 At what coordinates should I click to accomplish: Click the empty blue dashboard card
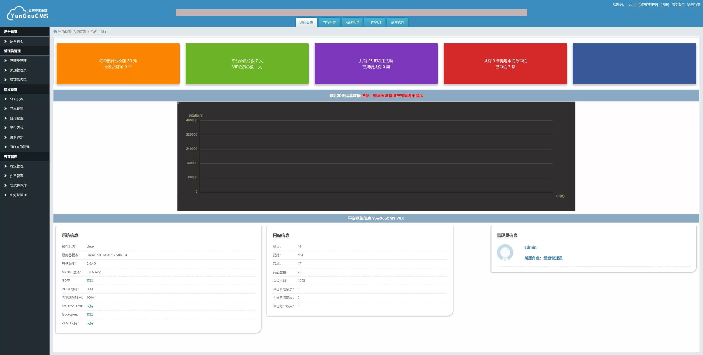[x=634, y=64]
